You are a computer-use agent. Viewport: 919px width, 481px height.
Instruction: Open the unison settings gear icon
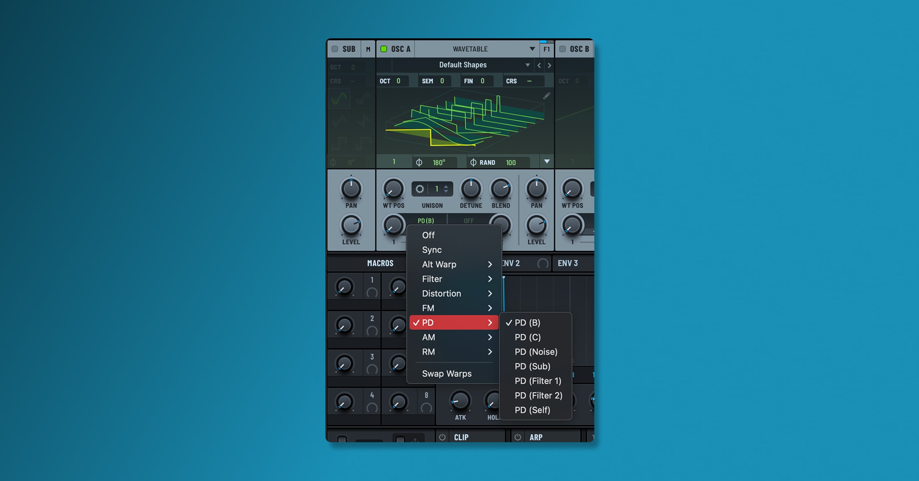[420, 189]
